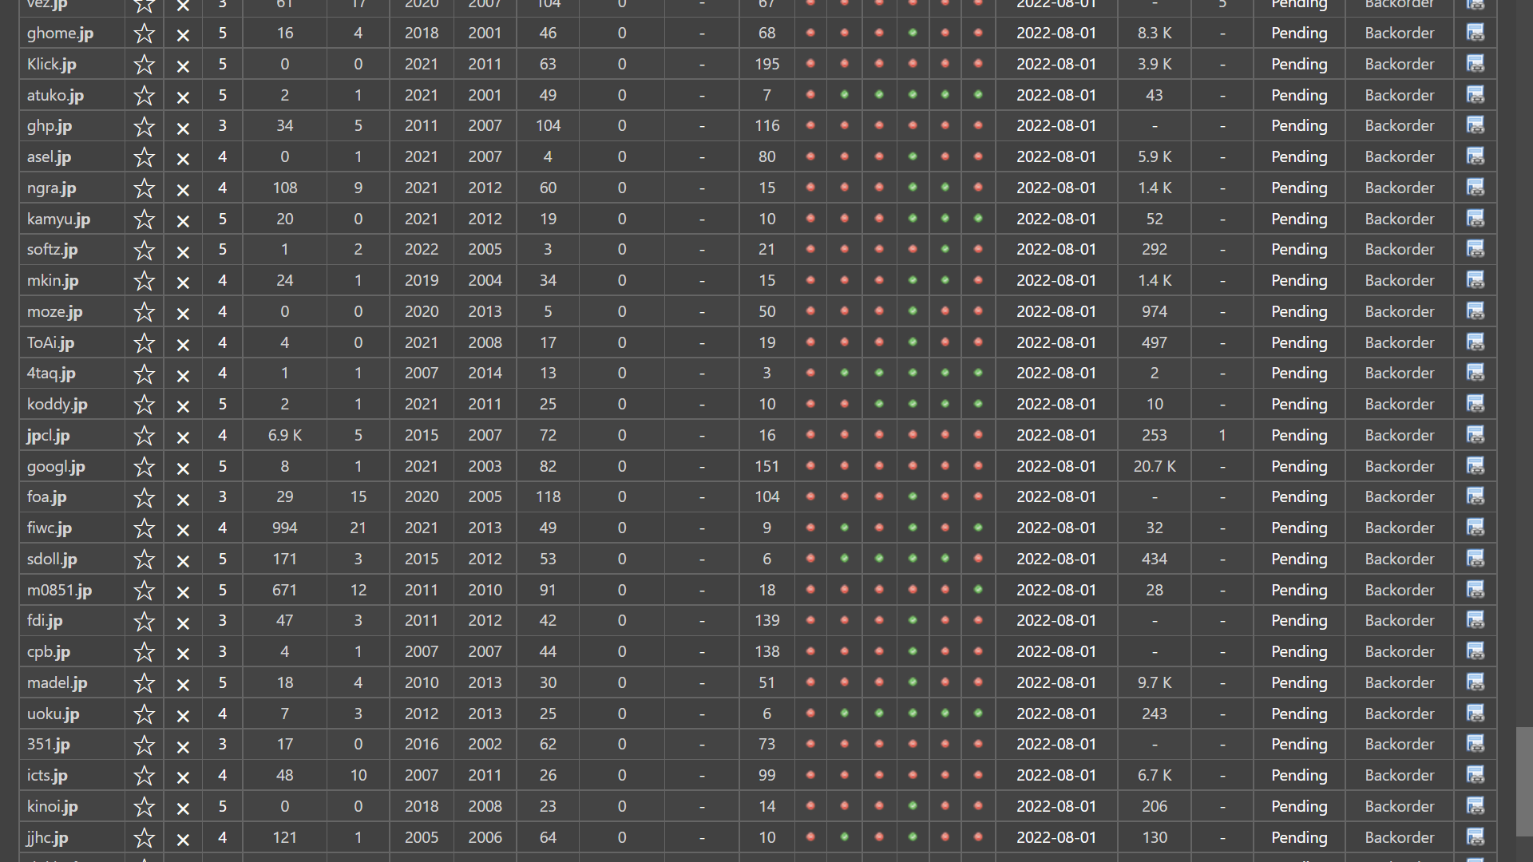Open the uoku.jp domain link

point(53,714)
